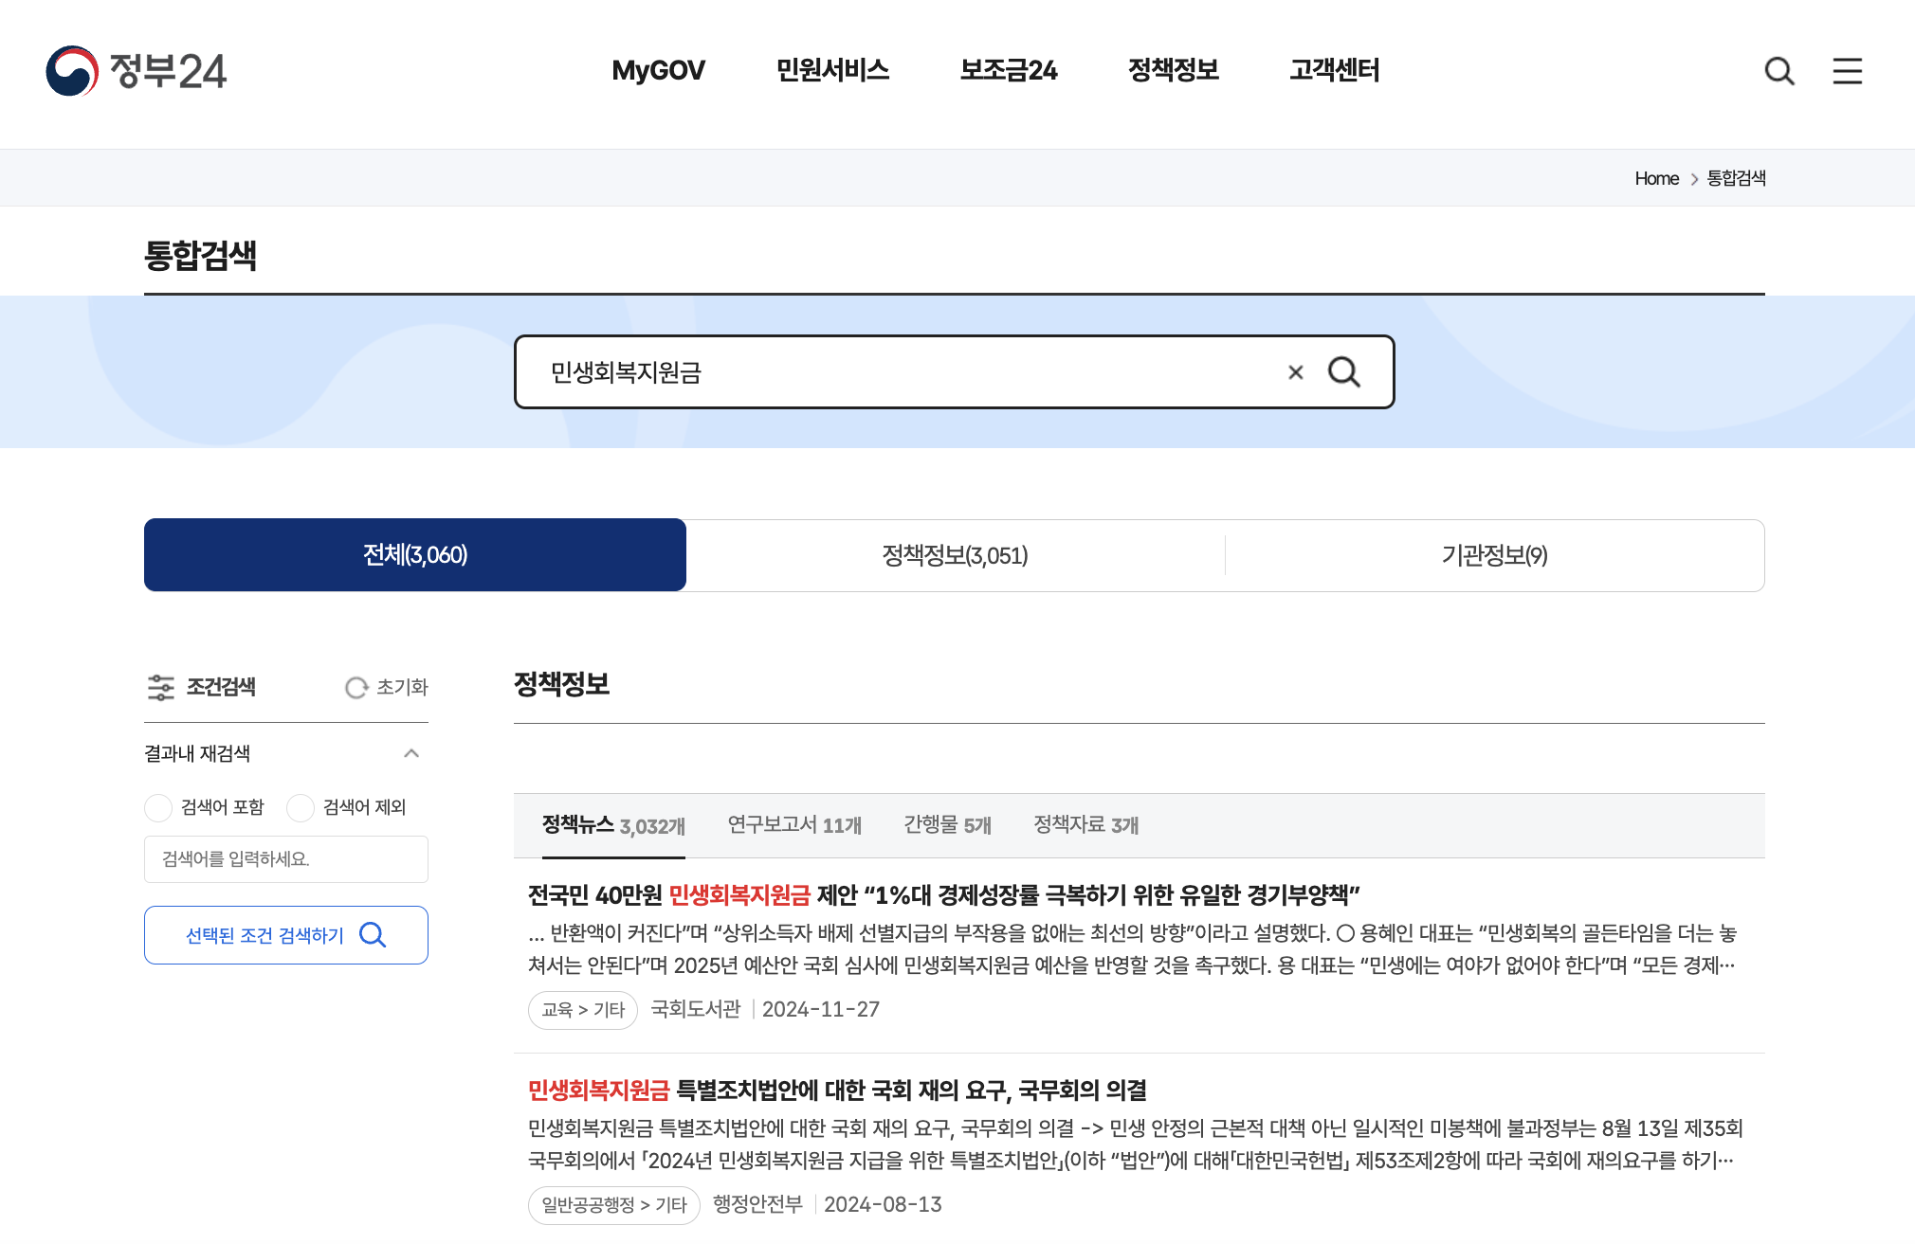Screen dimensions: 1915x1244
Task: Open the 특별조치법안에 대한 국회 재의 요구 result
Action: (837, 1091)
